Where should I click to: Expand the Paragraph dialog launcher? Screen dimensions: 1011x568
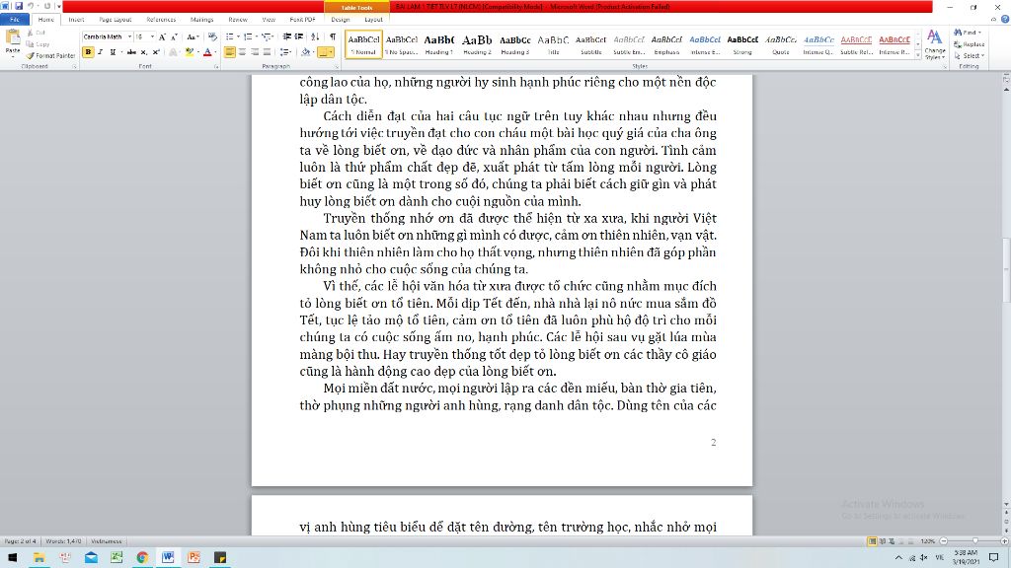point(337,66)
